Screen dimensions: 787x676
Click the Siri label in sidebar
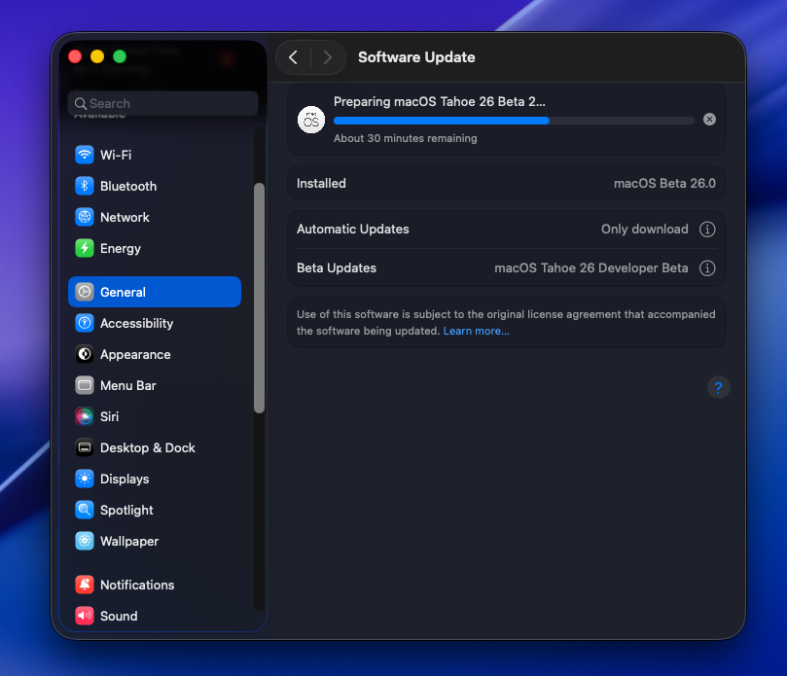[x=109, y=416]
